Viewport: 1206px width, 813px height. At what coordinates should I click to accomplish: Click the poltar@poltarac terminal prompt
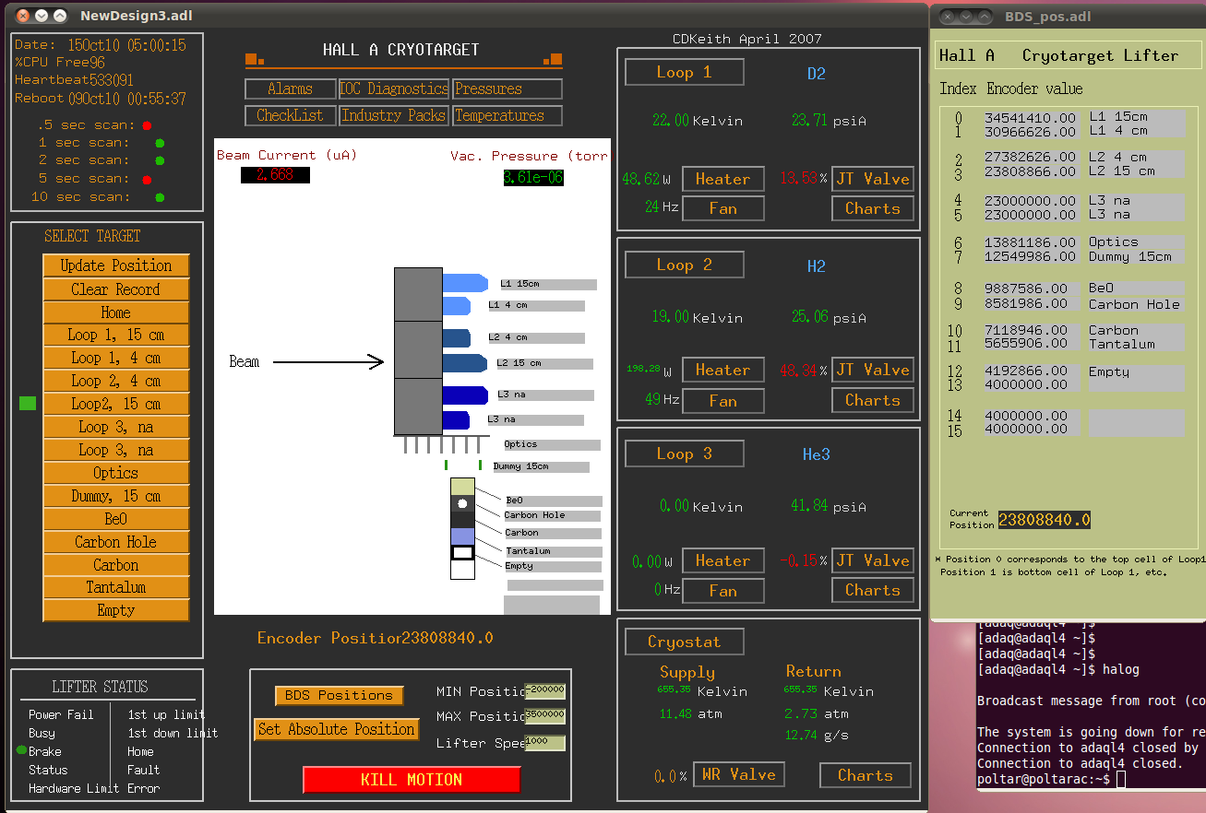point(1045,780)
